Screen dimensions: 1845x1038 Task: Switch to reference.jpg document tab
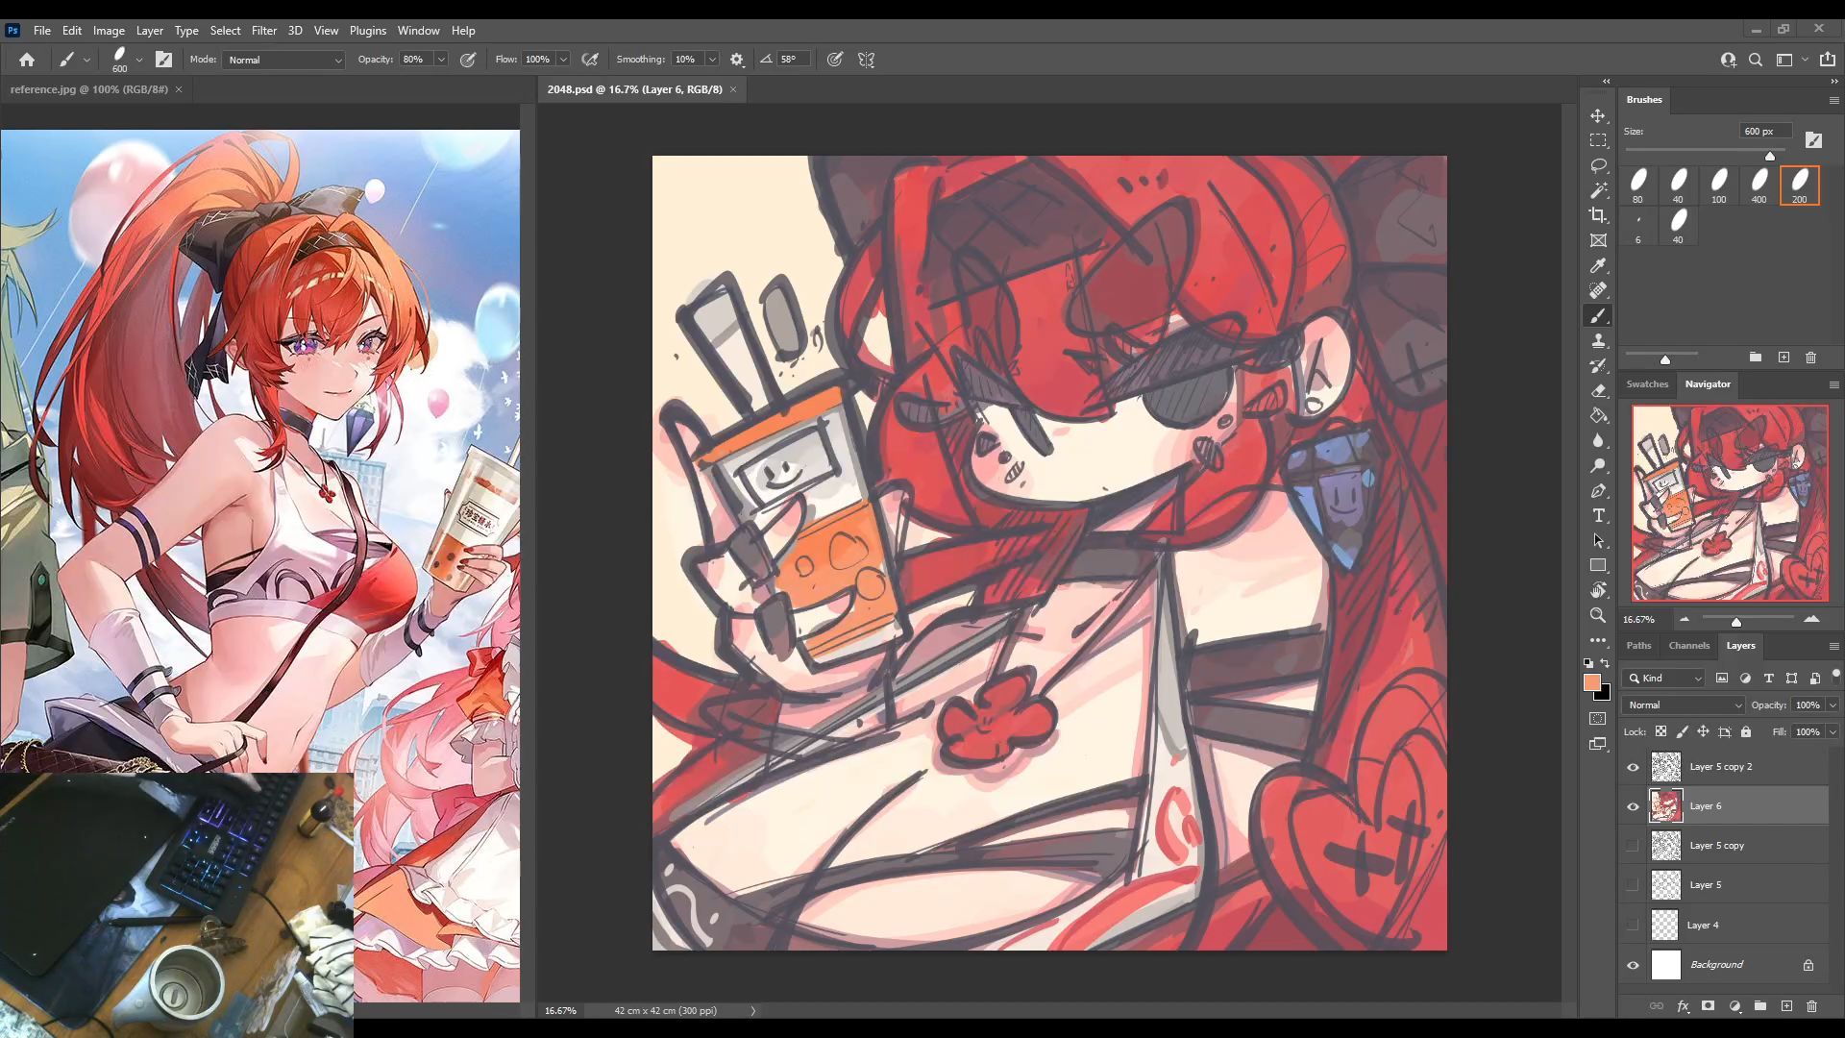pos(88,89)
